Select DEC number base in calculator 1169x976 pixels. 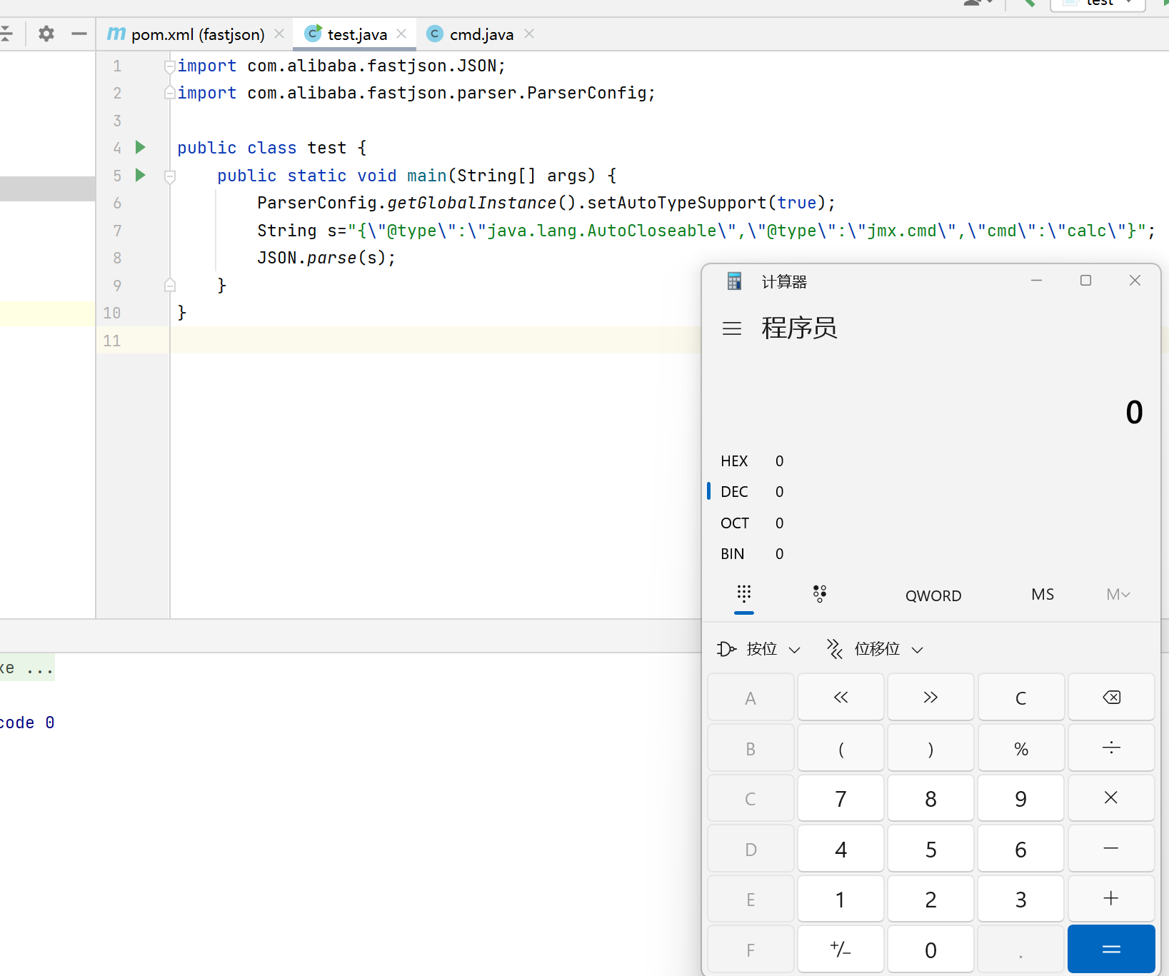click(753, 492)
